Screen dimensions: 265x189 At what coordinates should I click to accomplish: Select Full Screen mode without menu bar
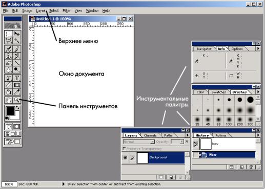18,134
